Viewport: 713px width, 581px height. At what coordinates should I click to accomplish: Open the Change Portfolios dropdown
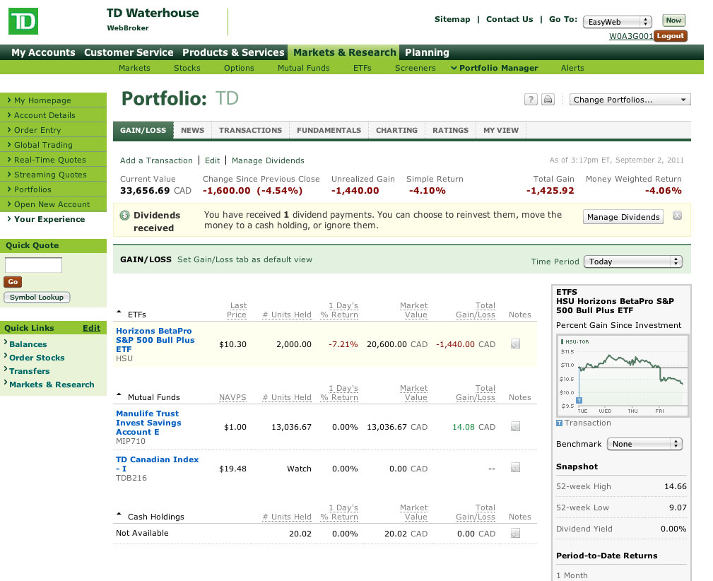[x=630, y=100]
